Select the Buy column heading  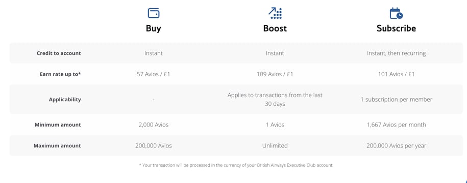tap(154, 28)
